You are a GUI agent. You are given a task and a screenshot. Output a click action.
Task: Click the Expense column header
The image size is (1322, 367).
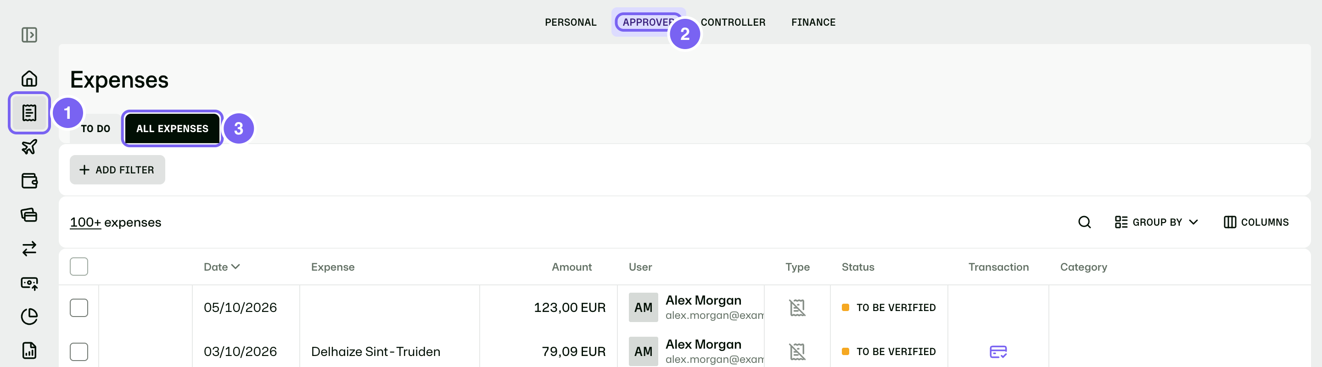pos(332,267)
